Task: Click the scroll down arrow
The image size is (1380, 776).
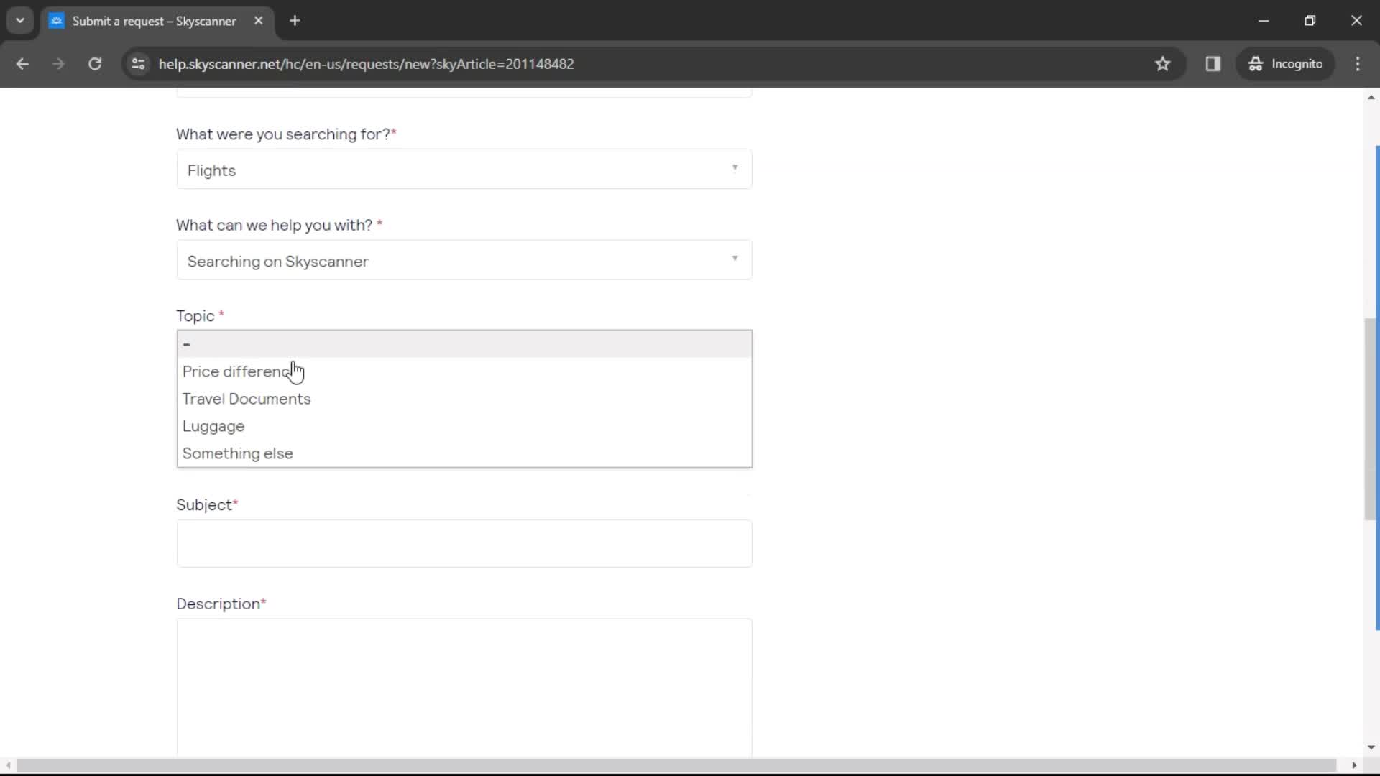Action: (1371, 748)
